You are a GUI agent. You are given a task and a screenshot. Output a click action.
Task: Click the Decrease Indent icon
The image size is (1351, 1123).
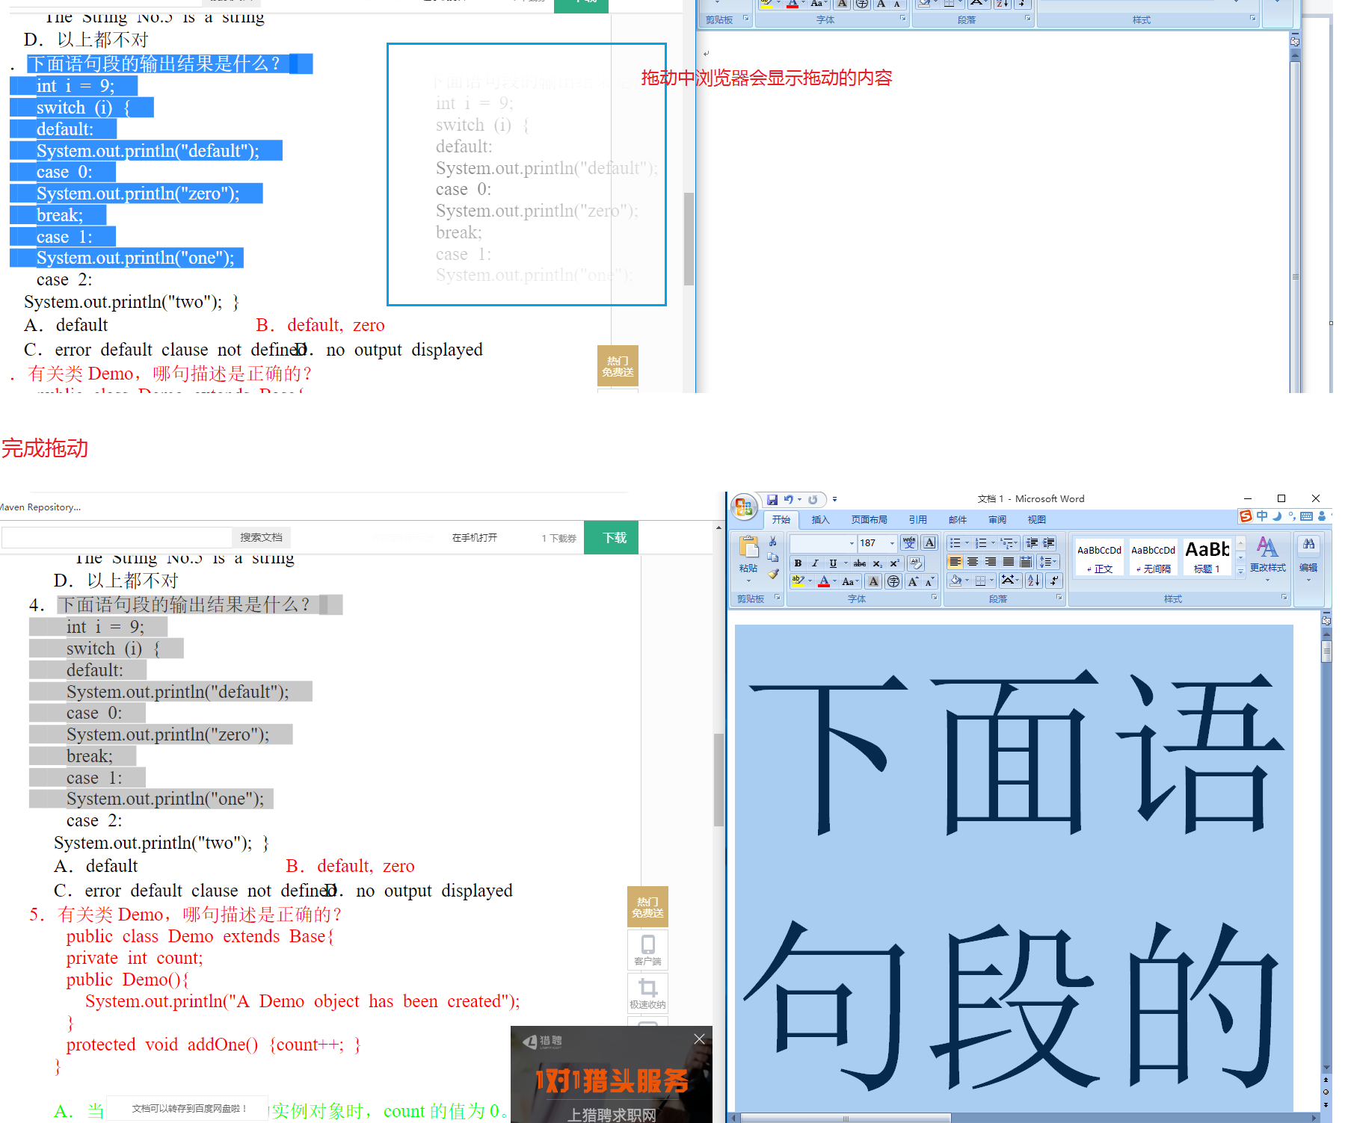click(1032, 543)
